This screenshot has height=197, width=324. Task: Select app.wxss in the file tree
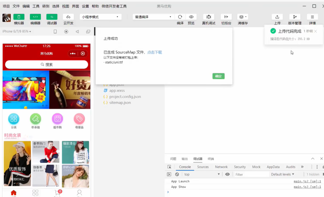point(117,91)
